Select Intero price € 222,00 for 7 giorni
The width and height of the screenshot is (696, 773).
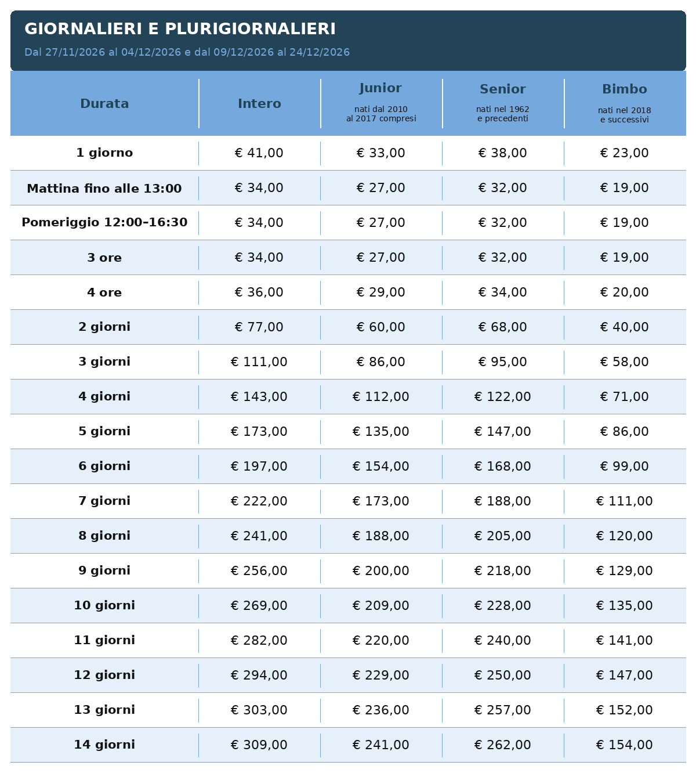click(x=259, y=501)
